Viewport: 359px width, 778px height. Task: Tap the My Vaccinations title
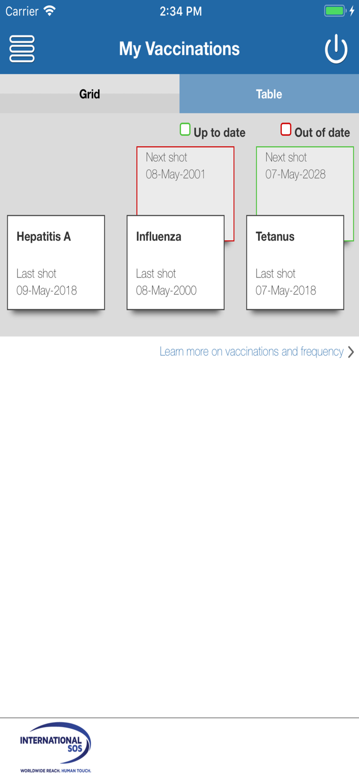tap(179, 49)
